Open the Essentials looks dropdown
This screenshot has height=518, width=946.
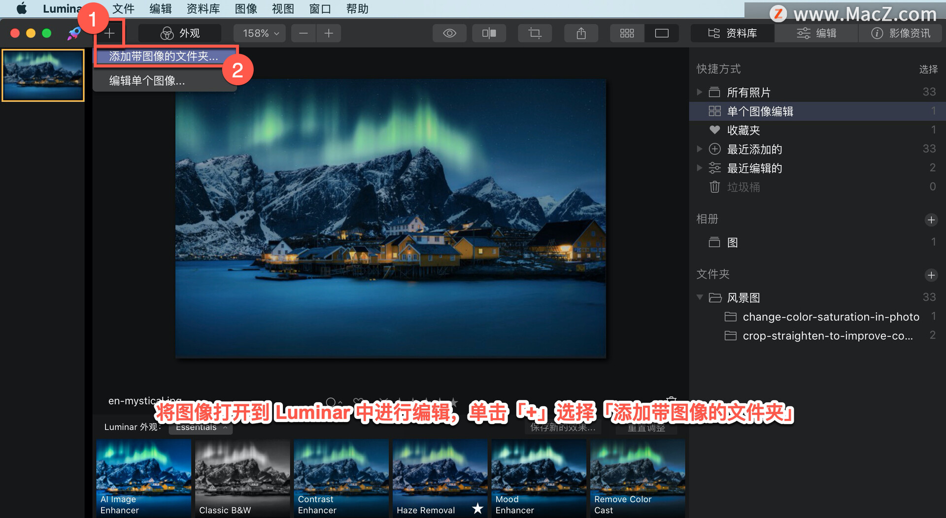click(x=201, y=427)
